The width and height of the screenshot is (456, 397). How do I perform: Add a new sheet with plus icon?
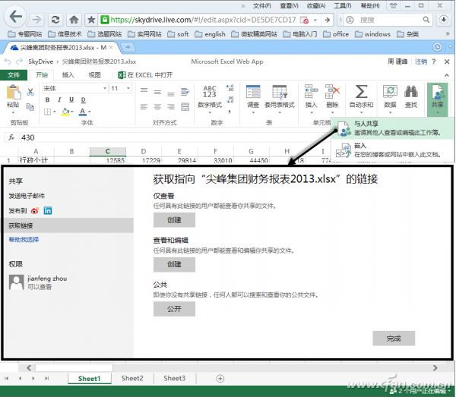(220, 379)
